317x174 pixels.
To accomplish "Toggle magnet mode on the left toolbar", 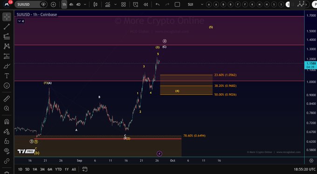I will [7, 122].
